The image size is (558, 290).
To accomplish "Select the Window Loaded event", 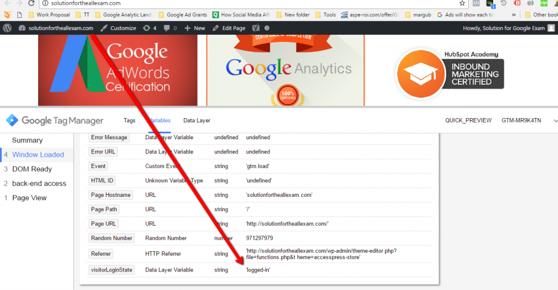I will [x=37, y=155].
